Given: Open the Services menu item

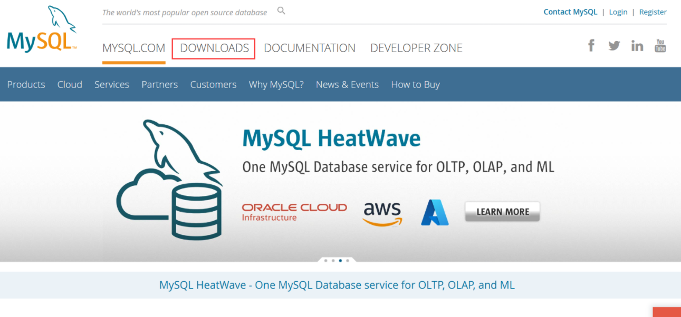Looking at the screenshot, I should [x=112, y=84].
